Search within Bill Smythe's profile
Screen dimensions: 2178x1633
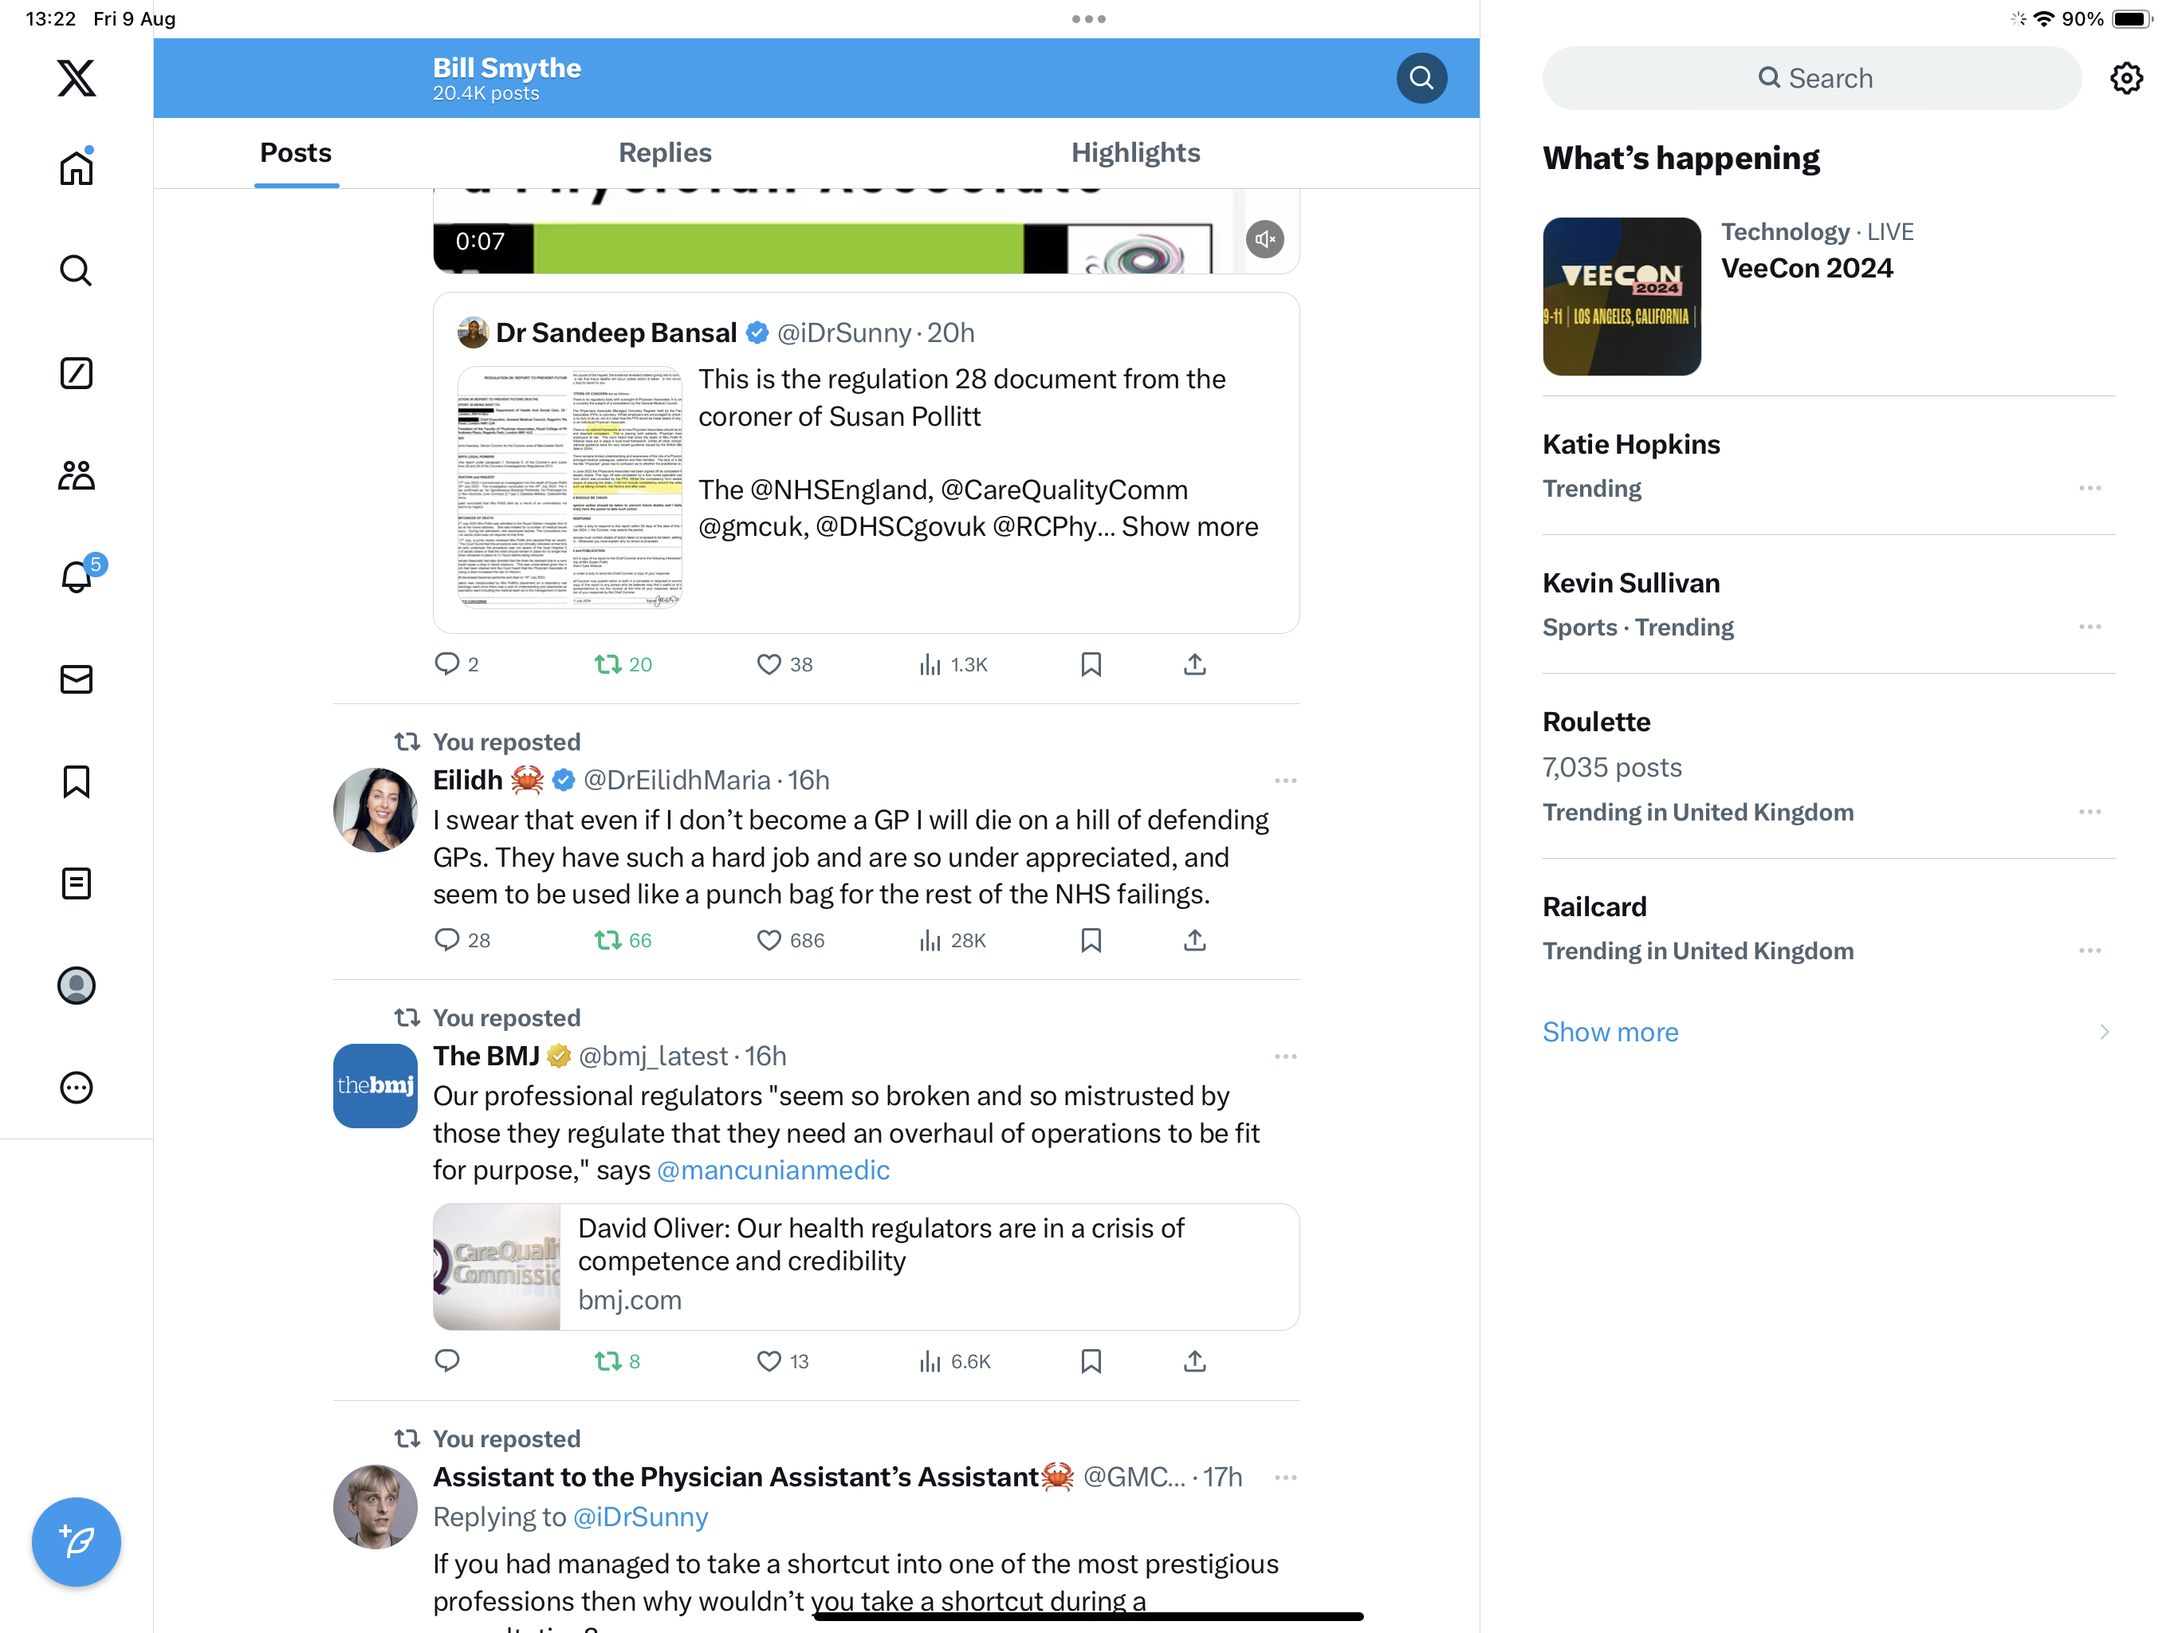pos(1421,78)
